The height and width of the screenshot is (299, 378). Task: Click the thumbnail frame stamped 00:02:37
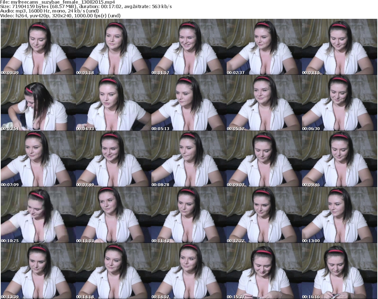264,47
